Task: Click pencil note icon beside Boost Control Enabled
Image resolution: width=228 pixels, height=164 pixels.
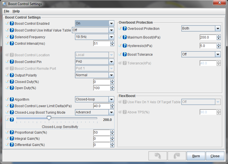Action: (x=7, y=23)
